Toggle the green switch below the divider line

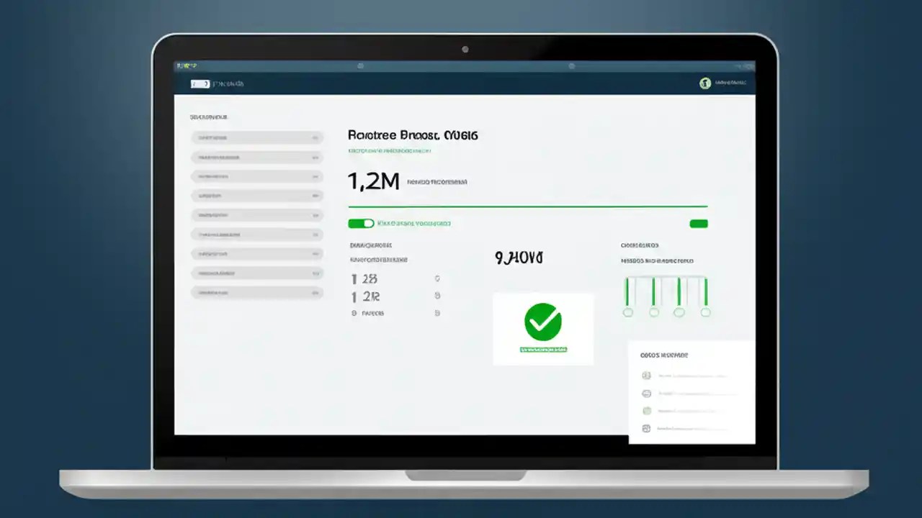click(361, 223)
